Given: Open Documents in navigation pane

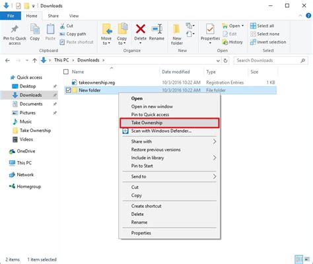Looking at the screenshot, I should [x=31, y=104].
